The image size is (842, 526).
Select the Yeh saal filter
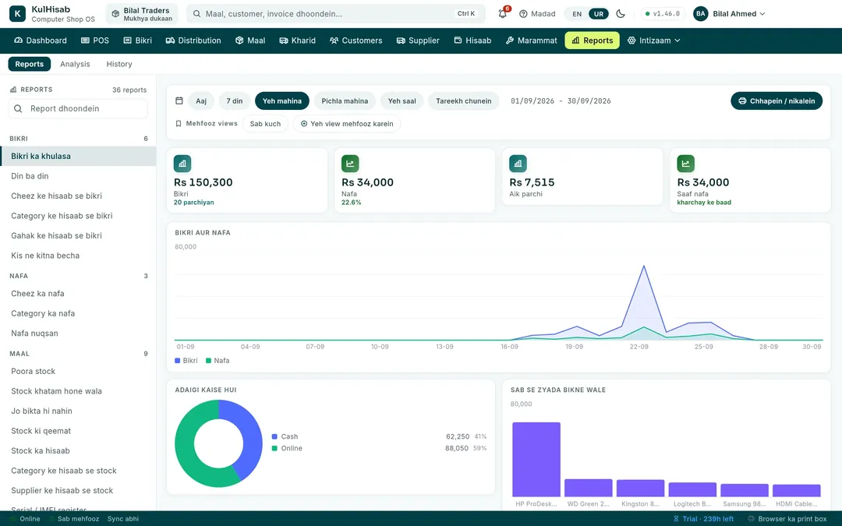pos(402,101)
